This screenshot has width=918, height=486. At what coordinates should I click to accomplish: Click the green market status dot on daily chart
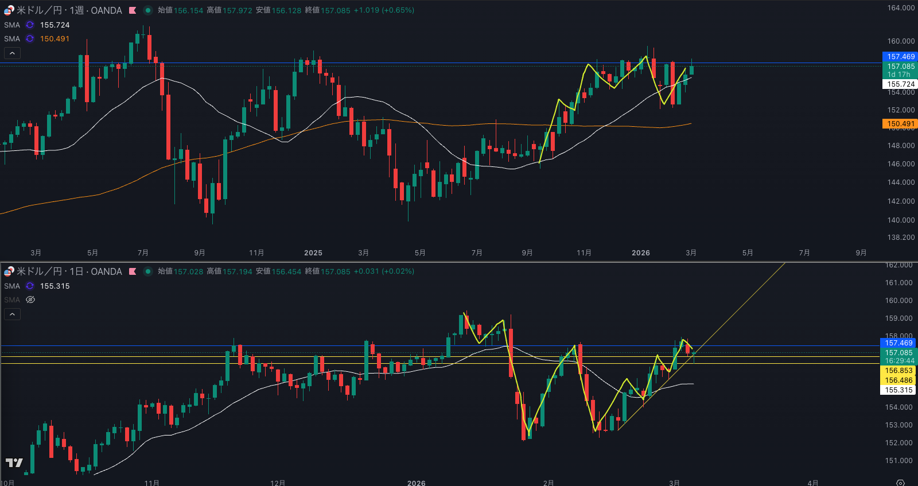[x=147, y=271]
